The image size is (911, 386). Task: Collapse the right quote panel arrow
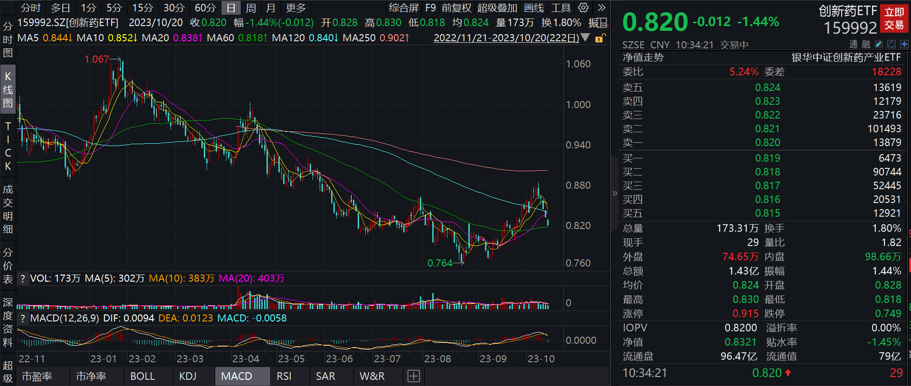click(x=615, y=193)
